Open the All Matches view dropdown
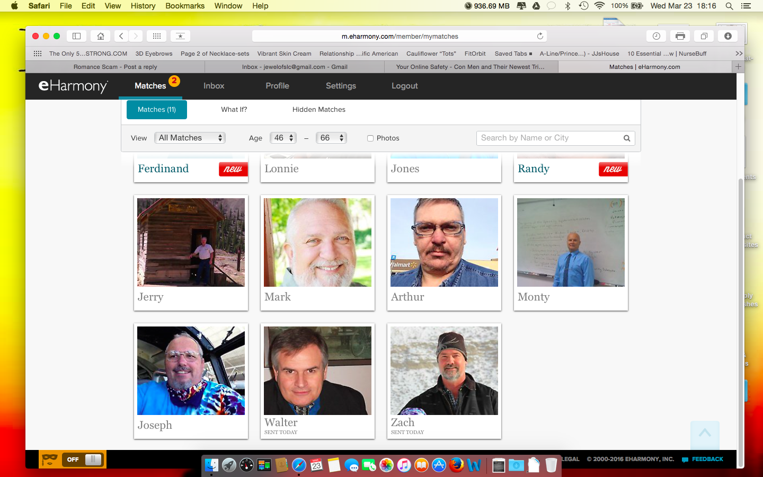 pyautogui.click(x=190, y=138)
